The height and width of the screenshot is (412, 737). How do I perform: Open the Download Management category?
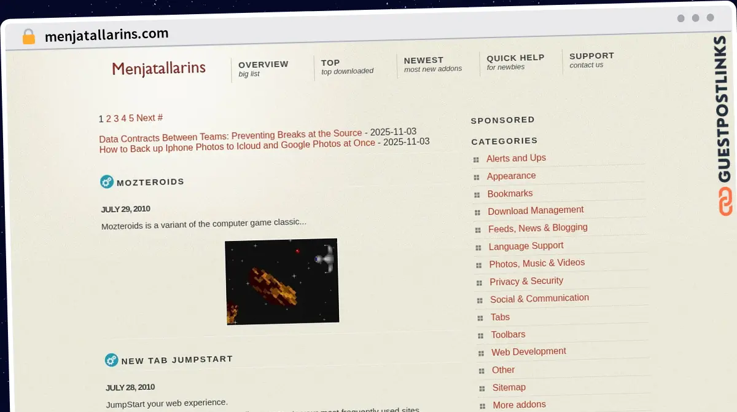pos(536,210)
